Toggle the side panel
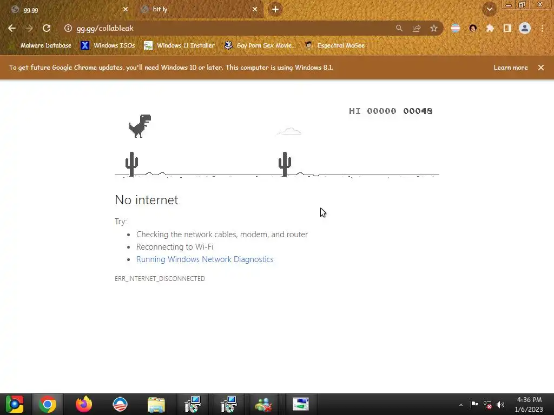The height and width of the screenshot is (415, 554). (507, 28)
